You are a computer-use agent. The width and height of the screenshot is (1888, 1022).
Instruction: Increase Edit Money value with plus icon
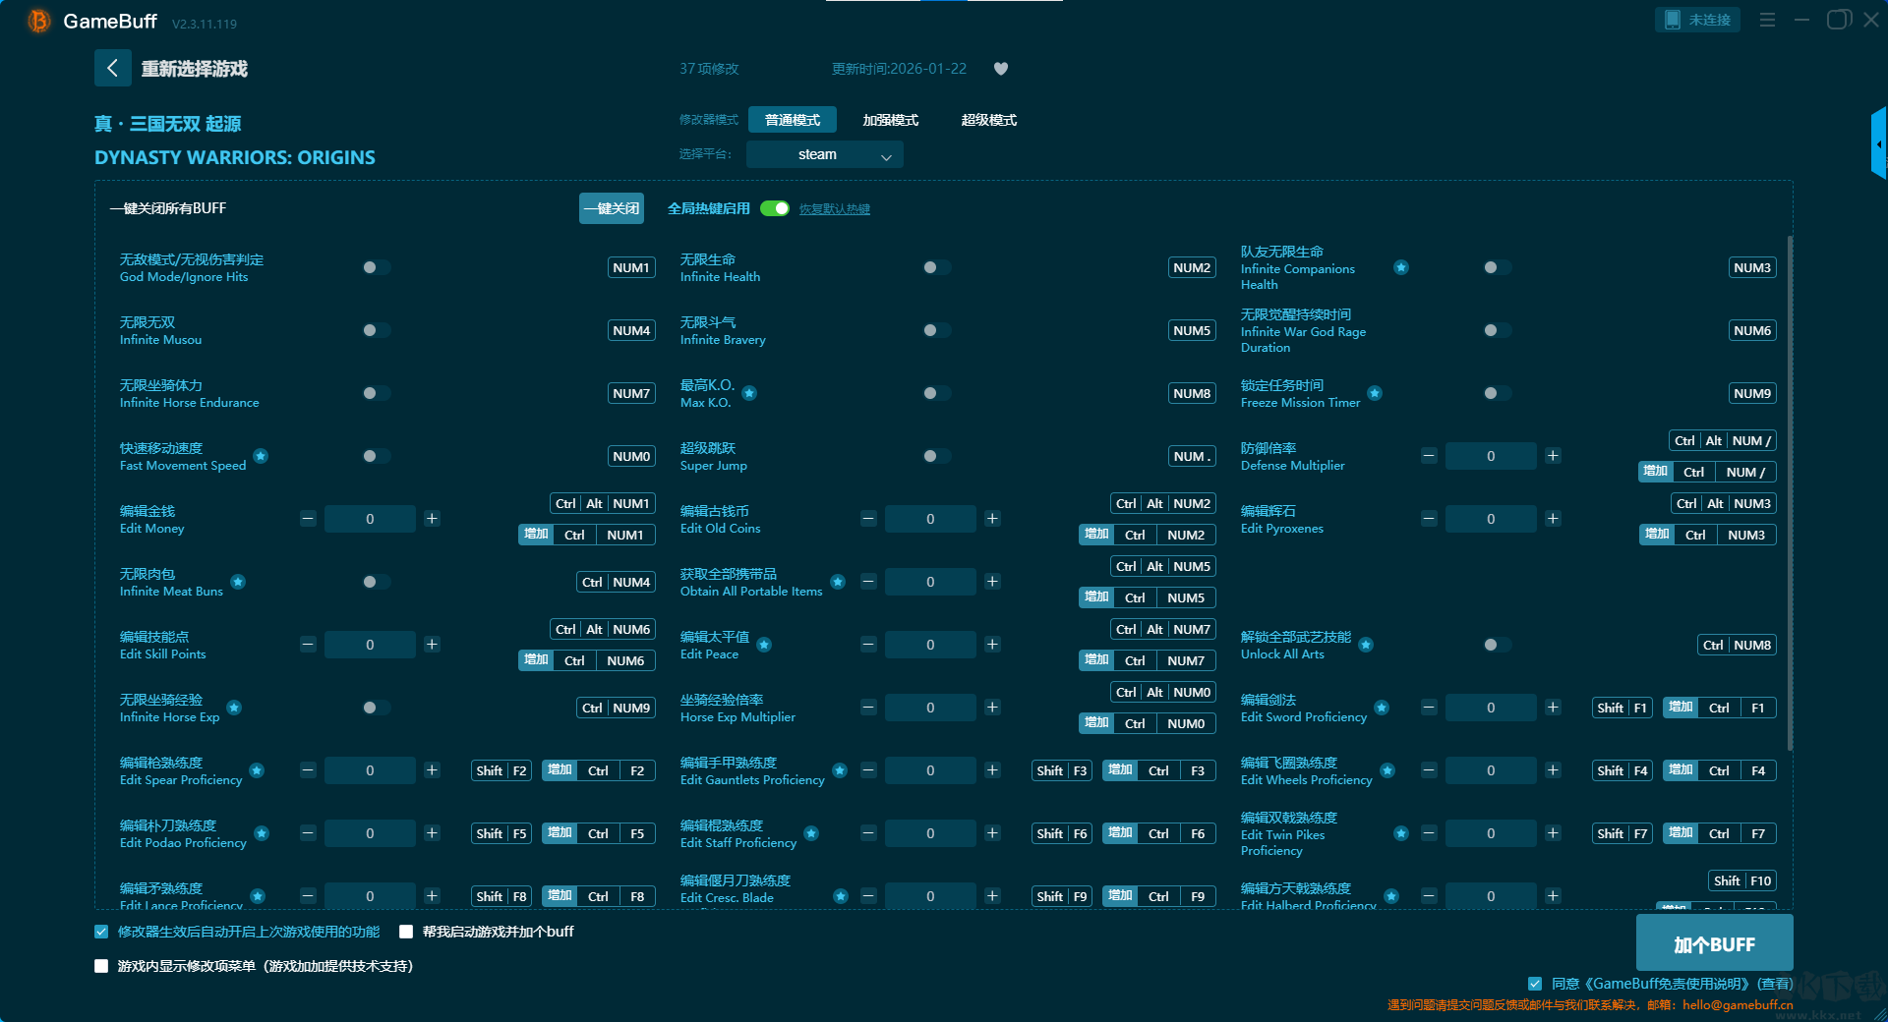432,519
